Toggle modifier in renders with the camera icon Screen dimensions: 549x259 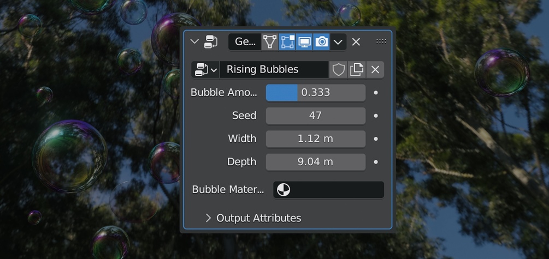point(321,42)
